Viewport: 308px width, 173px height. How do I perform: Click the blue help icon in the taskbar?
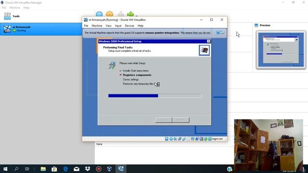tap(230, 169)
